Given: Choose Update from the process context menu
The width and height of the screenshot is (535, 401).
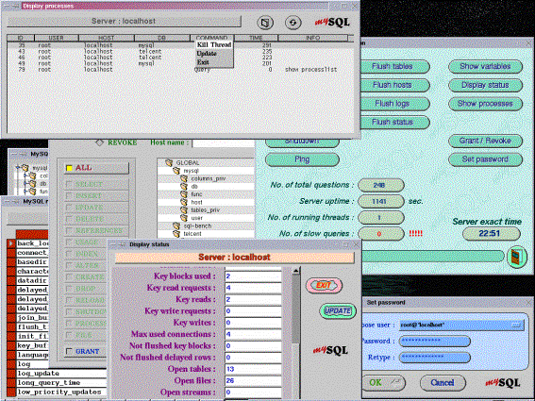Looking at the screenshot, I should tap(214, 54).
